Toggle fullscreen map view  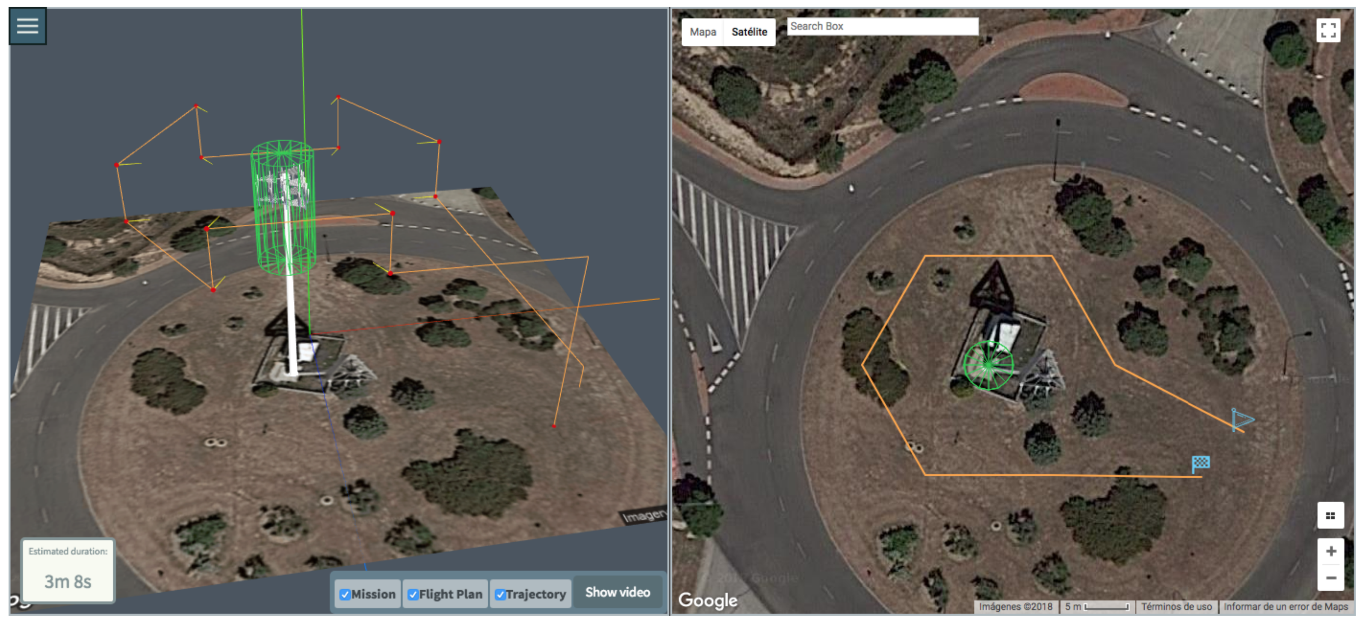(1328, 30)
